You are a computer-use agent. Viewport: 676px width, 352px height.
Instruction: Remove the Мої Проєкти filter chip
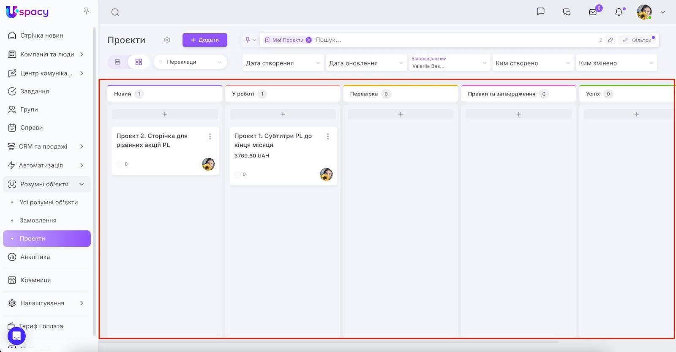tap(309, 40)
